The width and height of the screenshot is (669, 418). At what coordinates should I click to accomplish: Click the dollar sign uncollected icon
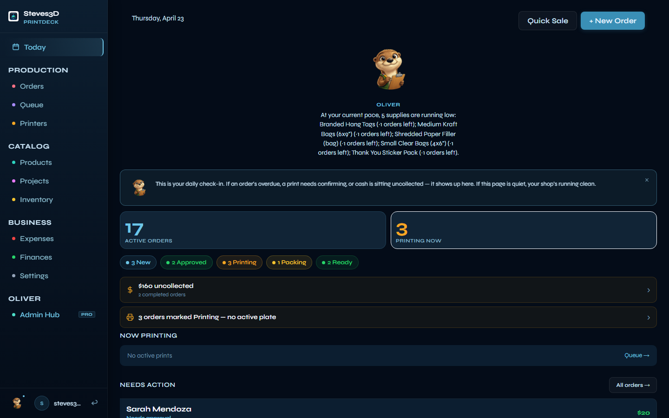pos(130,290)
